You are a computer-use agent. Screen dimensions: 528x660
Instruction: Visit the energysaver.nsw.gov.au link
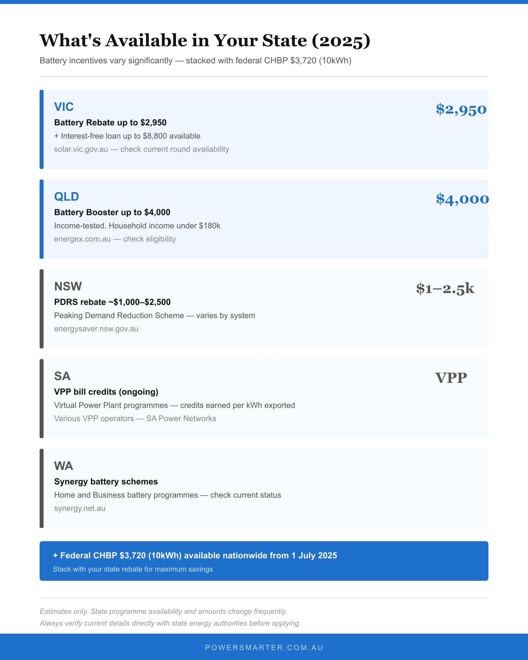(x=96, y=329)
